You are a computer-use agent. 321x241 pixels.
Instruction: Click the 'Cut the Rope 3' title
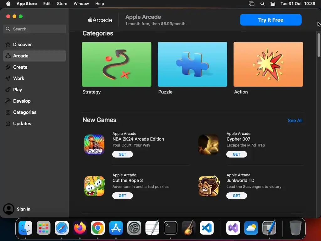click(x=128, y=180)
